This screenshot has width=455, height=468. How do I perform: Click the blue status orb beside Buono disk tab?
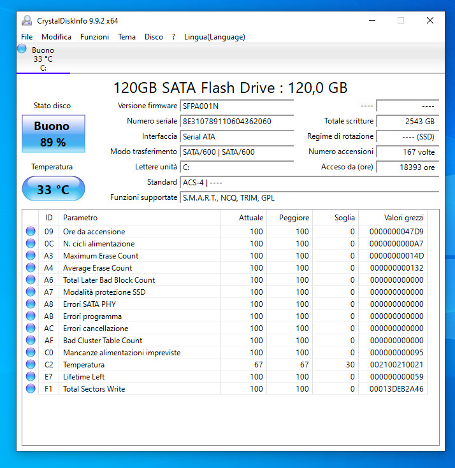22,48
